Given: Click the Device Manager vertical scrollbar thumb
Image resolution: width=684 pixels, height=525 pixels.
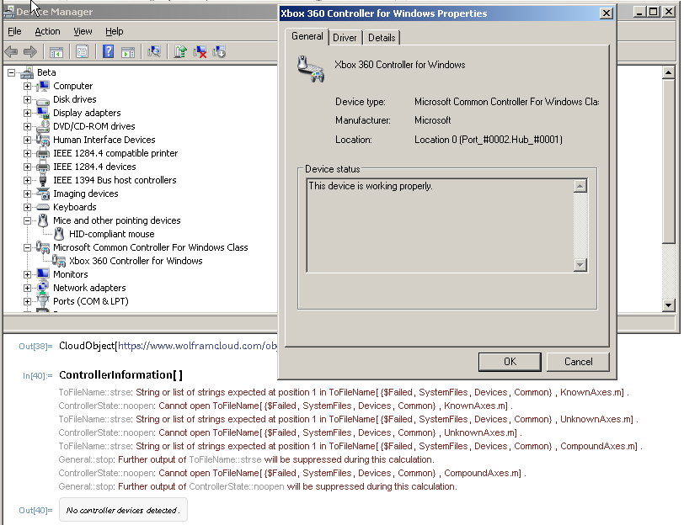Looking at the screenshot, I should 668,162.
